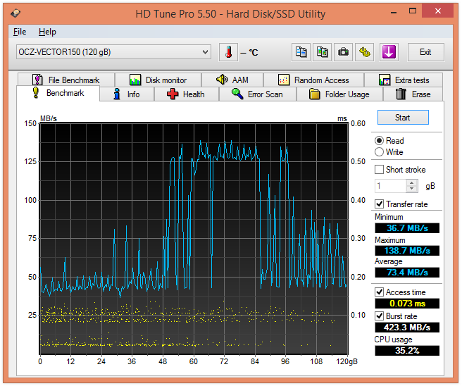Click the thermometer temperature icon
This screenshot has height=386, width=462.
click(x=228, y=52)
